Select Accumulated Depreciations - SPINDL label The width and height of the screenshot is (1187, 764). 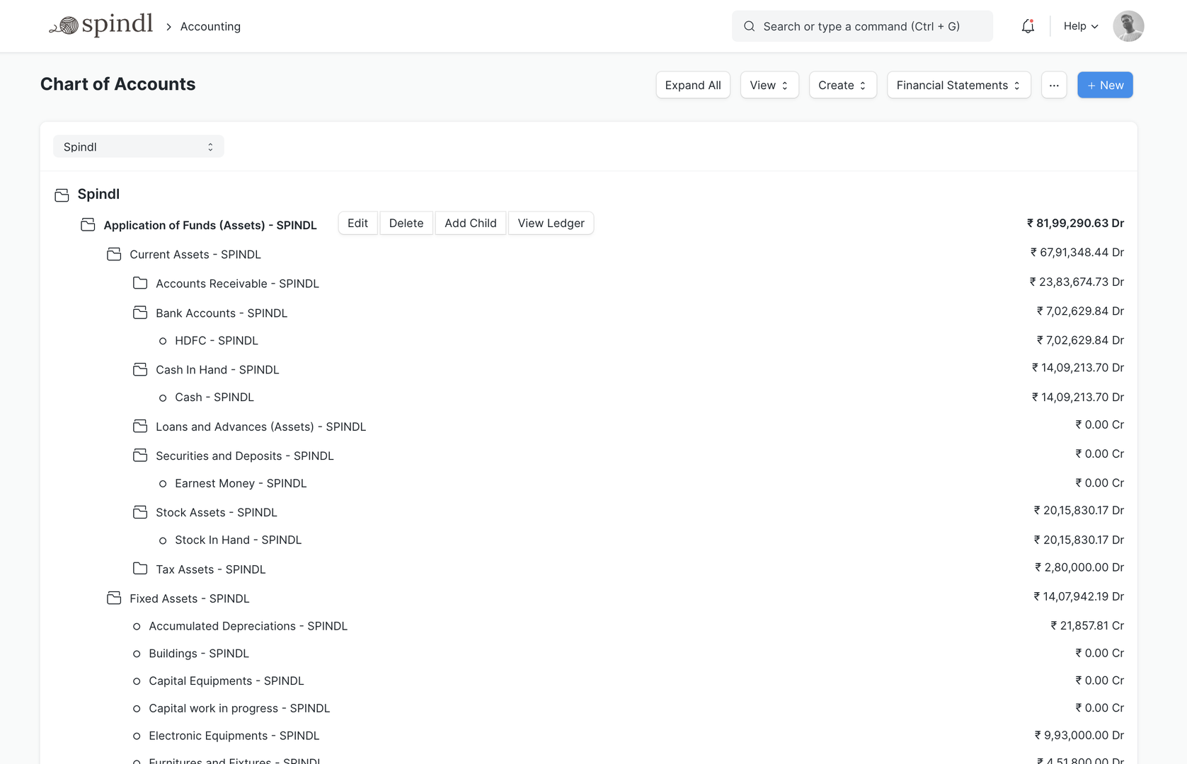[x=248, y=627]
